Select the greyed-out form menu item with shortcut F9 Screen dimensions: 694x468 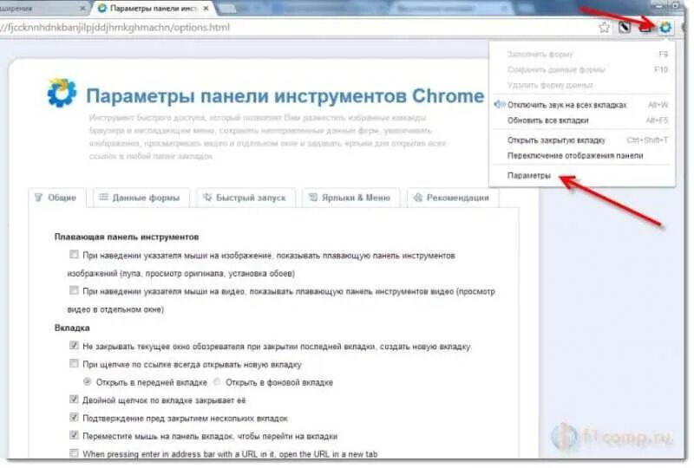(x=582, y=54)
